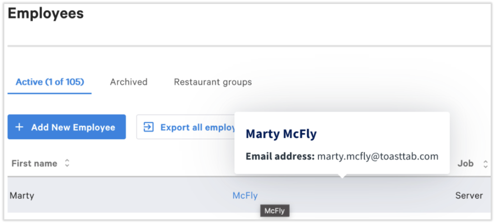This screenshot has width=495, height=224.
Task: Click the Export all employees button text
Action: pos(197,127)
